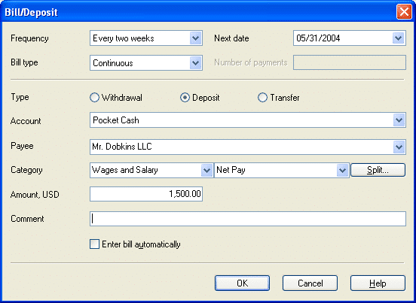Select the Withdrawal radio button
Viewport: 416px width, 303px height.
(x=94, y=98)
